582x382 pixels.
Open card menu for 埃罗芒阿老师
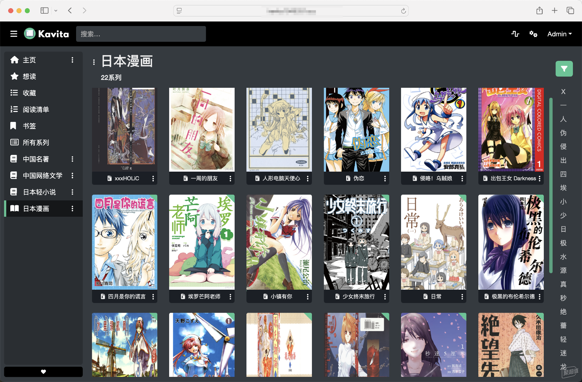[230, 297]
